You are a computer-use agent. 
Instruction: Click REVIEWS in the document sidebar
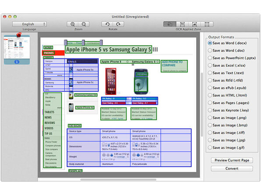(49, 123)
